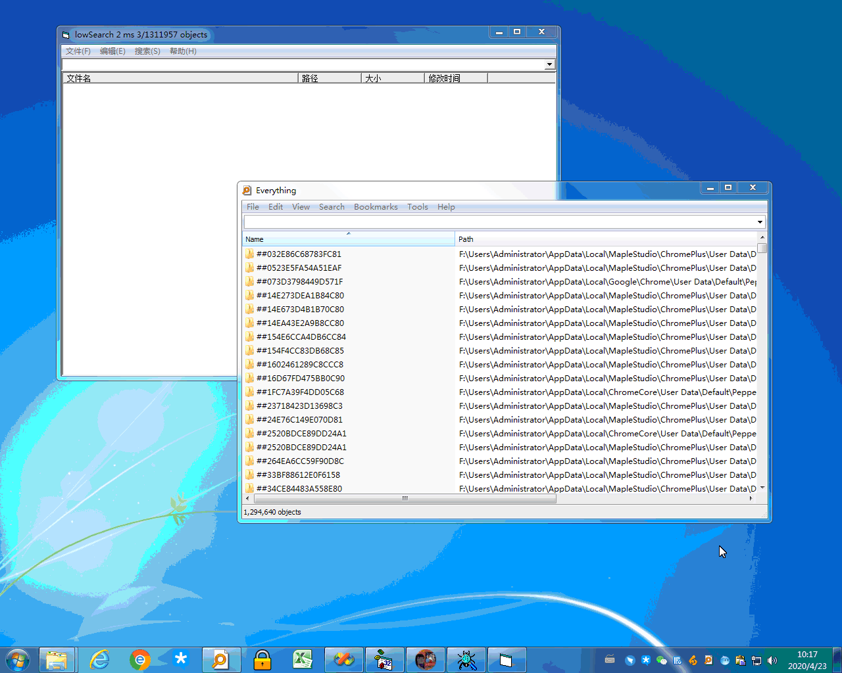Open the tree-and-32 taskbar app
Viewport: 842px width, 673px height.
pos(384,660)
